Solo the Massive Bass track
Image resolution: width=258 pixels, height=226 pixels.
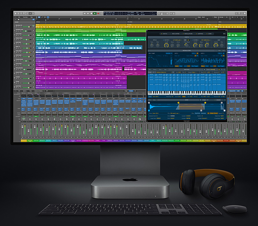pos(18,40)
